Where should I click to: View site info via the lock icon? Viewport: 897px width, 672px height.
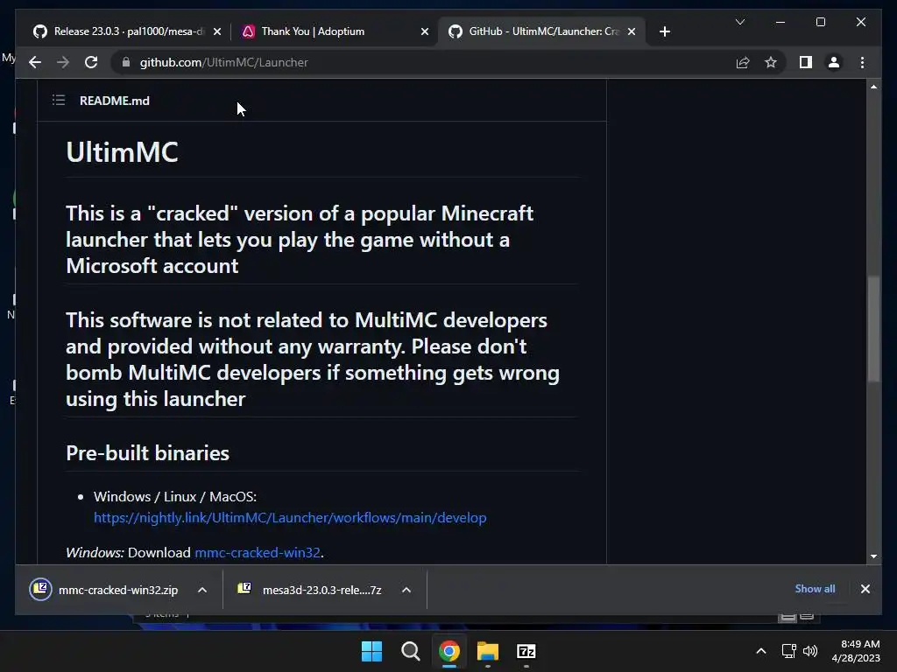tap(126, 62)
